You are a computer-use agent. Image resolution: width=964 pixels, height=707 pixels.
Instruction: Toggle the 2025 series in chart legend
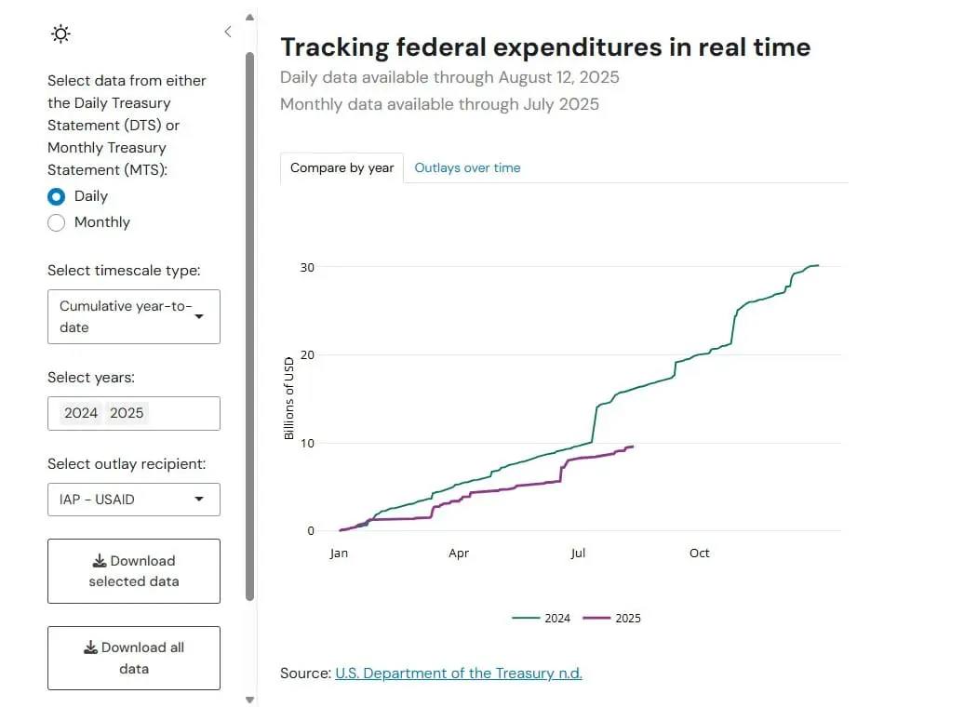[x=612, y=618]
